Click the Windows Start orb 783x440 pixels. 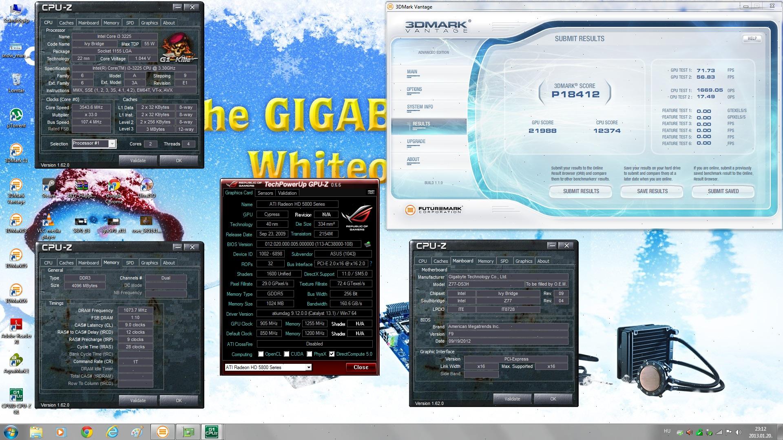pos(11,432)
